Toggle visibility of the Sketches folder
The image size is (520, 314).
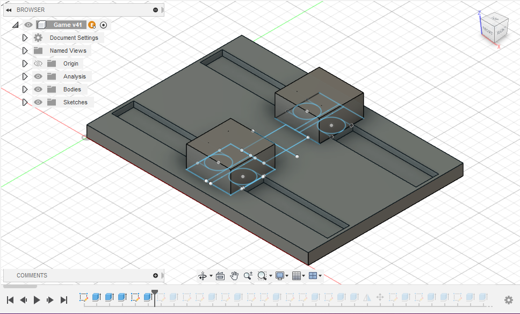pyautogui.click(x=38, y=102)
